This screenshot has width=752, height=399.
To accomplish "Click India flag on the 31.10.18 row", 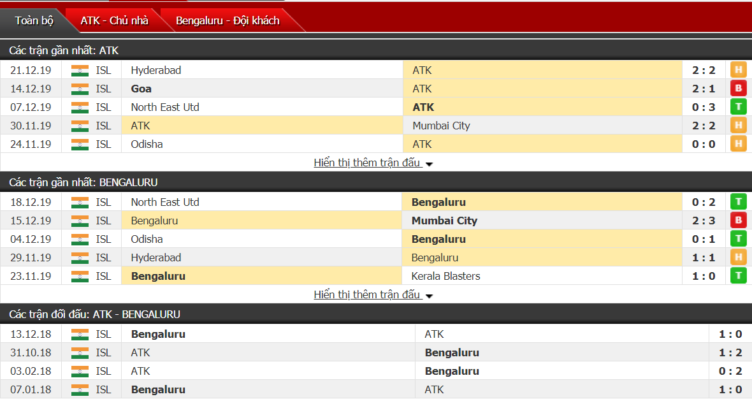I will 80,353.
